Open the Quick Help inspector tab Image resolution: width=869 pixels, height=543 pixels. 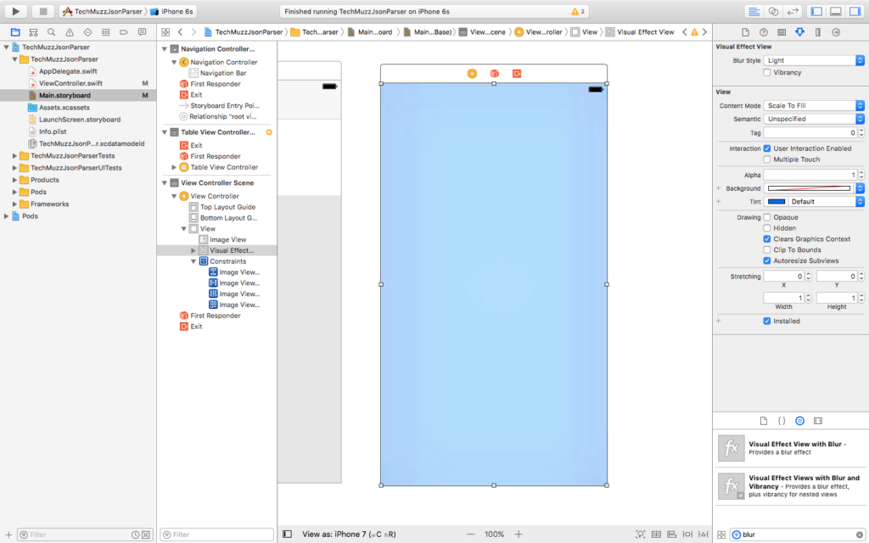pos(764,32)
